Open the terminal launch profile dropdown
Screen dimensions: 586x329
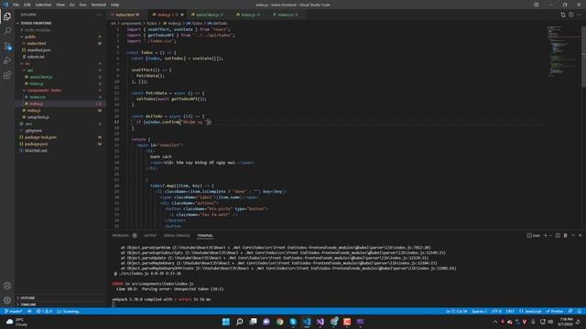pos(550,236)
